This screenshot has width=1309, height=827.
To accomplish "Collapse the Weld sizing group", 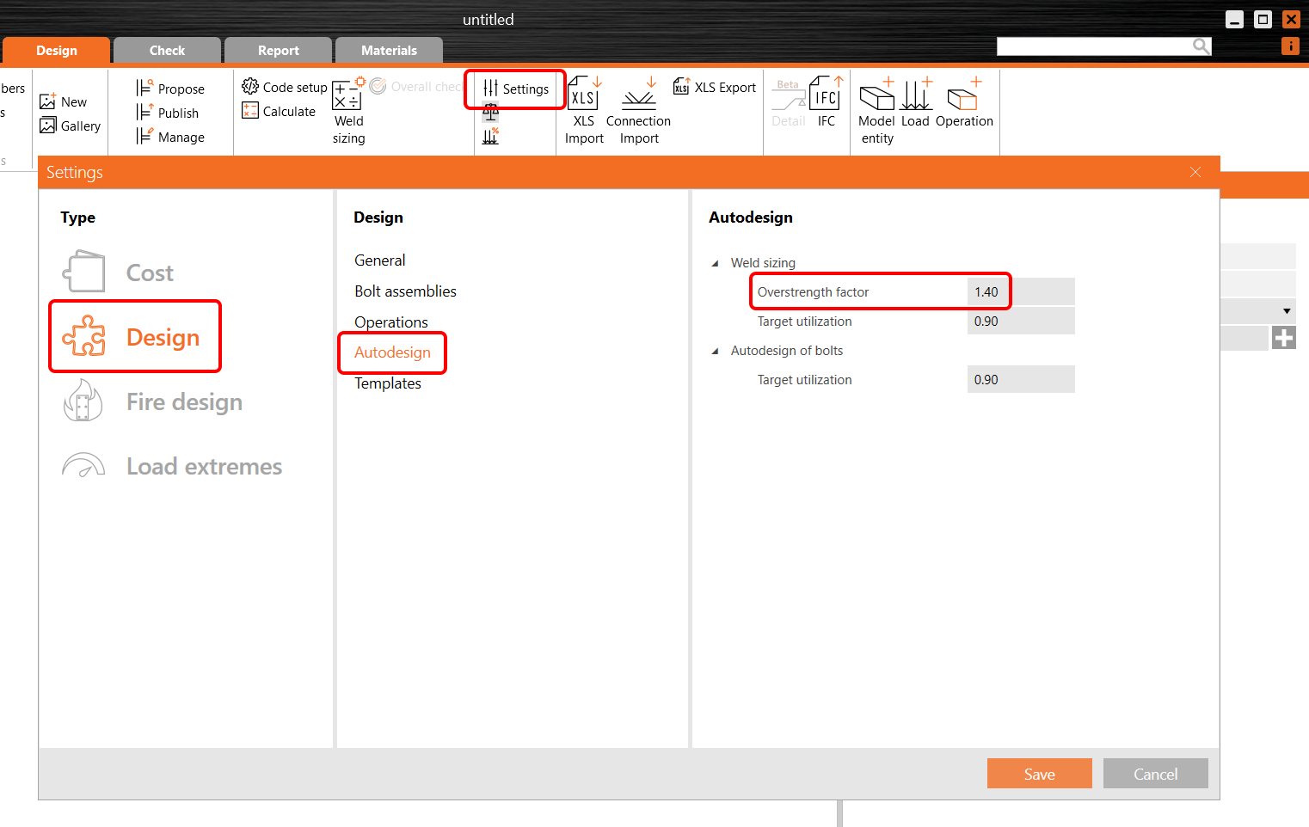I will click(716, 263).
